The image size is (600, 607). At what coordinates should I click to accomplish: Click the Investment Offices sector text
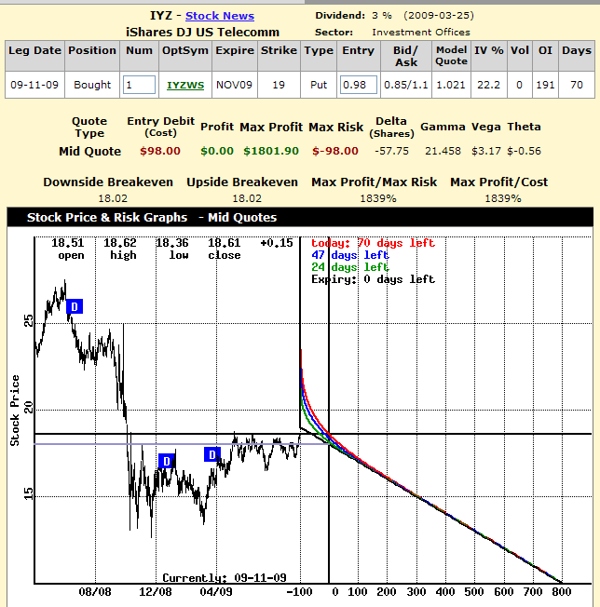point(421,33)
